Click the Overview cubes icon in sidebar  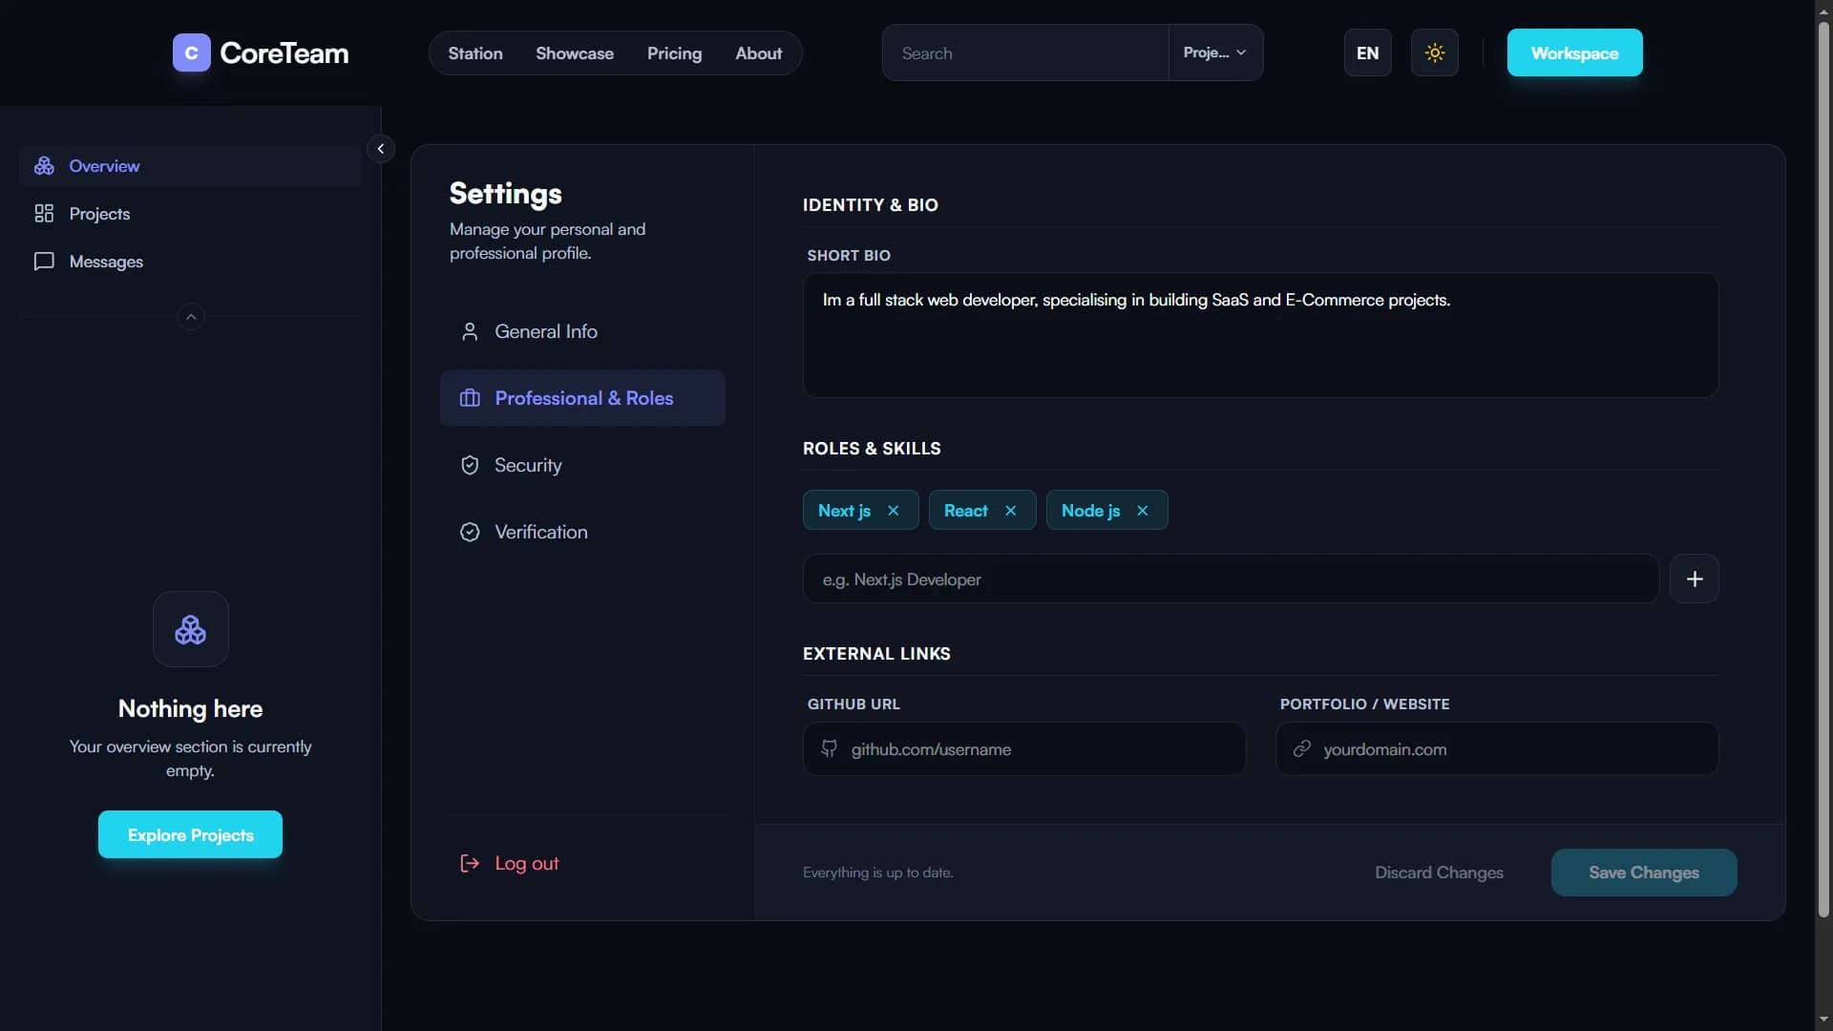point(44,166)
